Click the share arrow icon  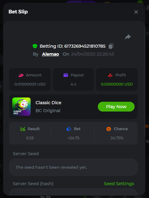[128, 37]
